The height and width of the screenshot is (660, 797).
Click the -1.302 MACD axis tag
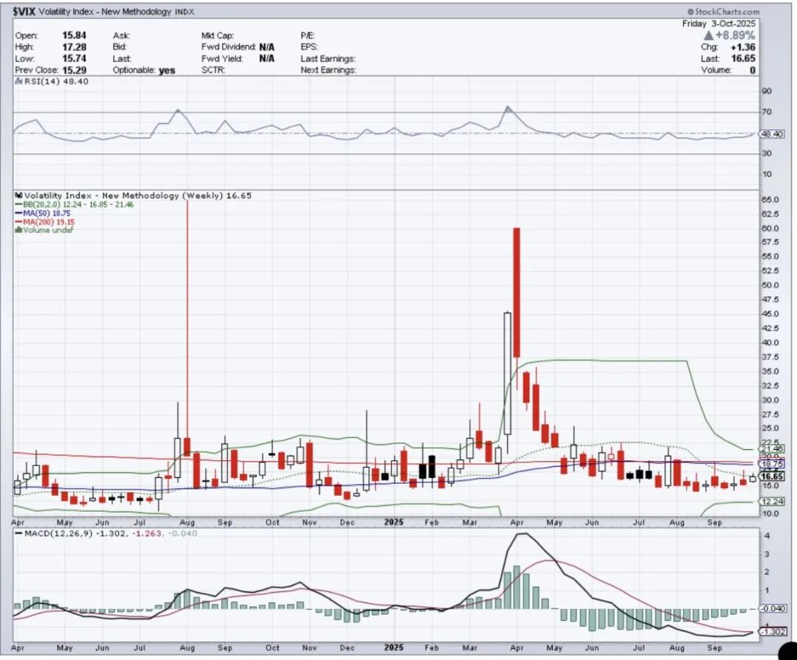[x=773, y=631]
